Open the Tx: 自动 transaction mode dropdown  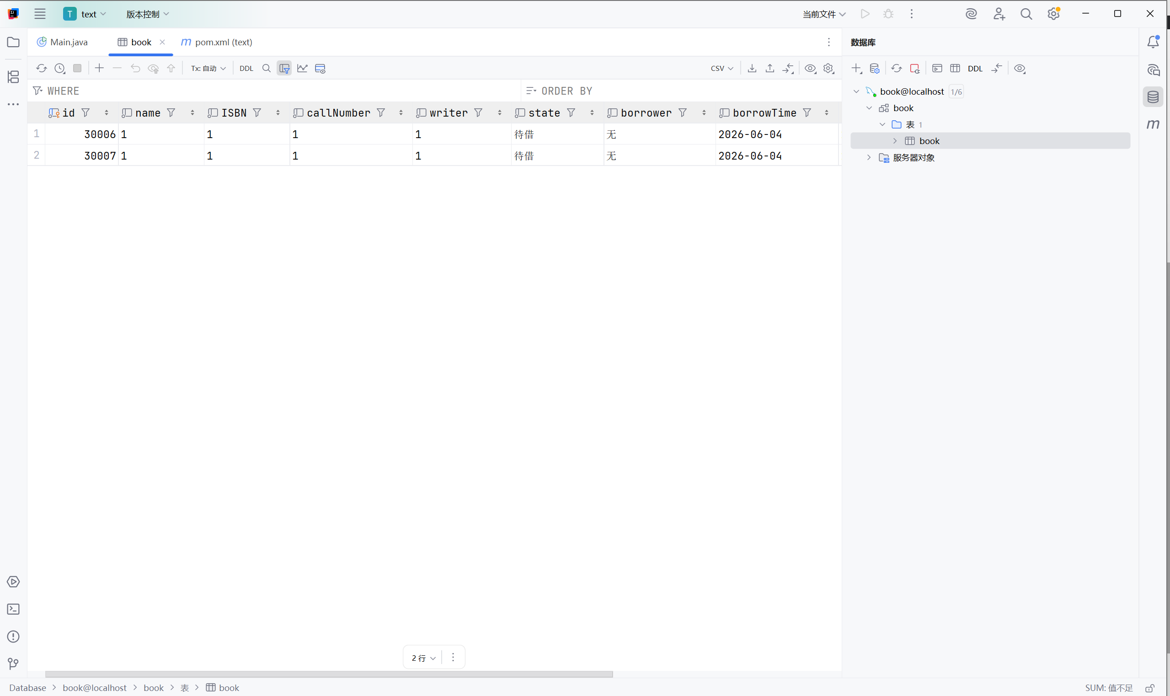coord(208,69)
